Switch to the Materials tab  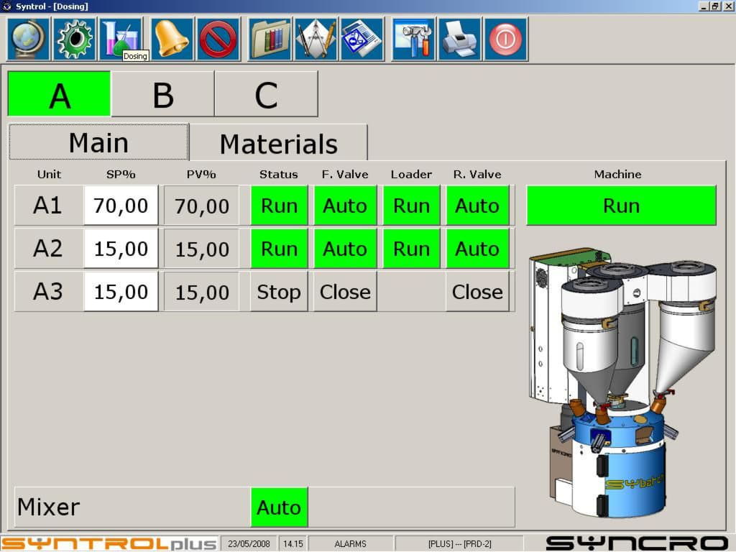[x=278, y=143]
